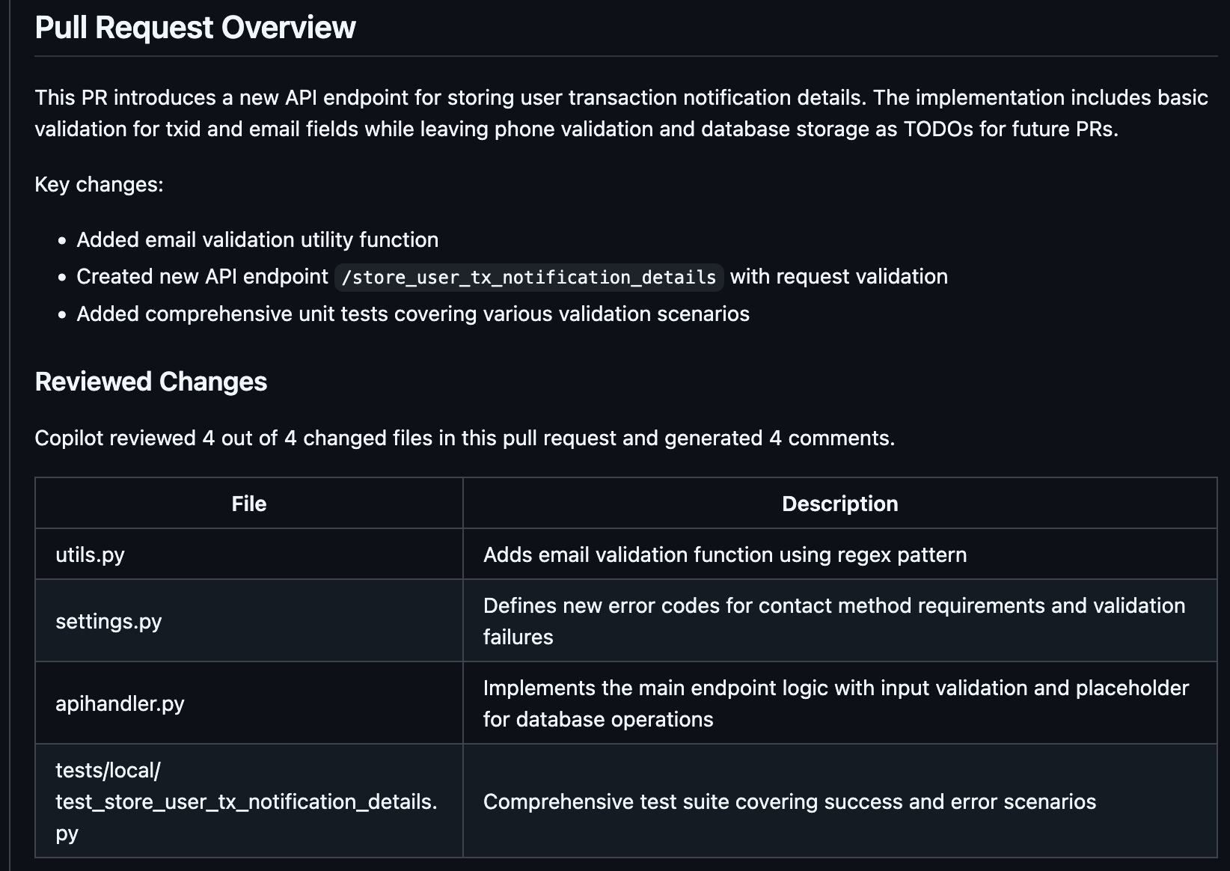This screenshot has width=1230, height=871.
Task: Click the 'Added comprehensive unit tests' bullet
Action: [413, 314]
